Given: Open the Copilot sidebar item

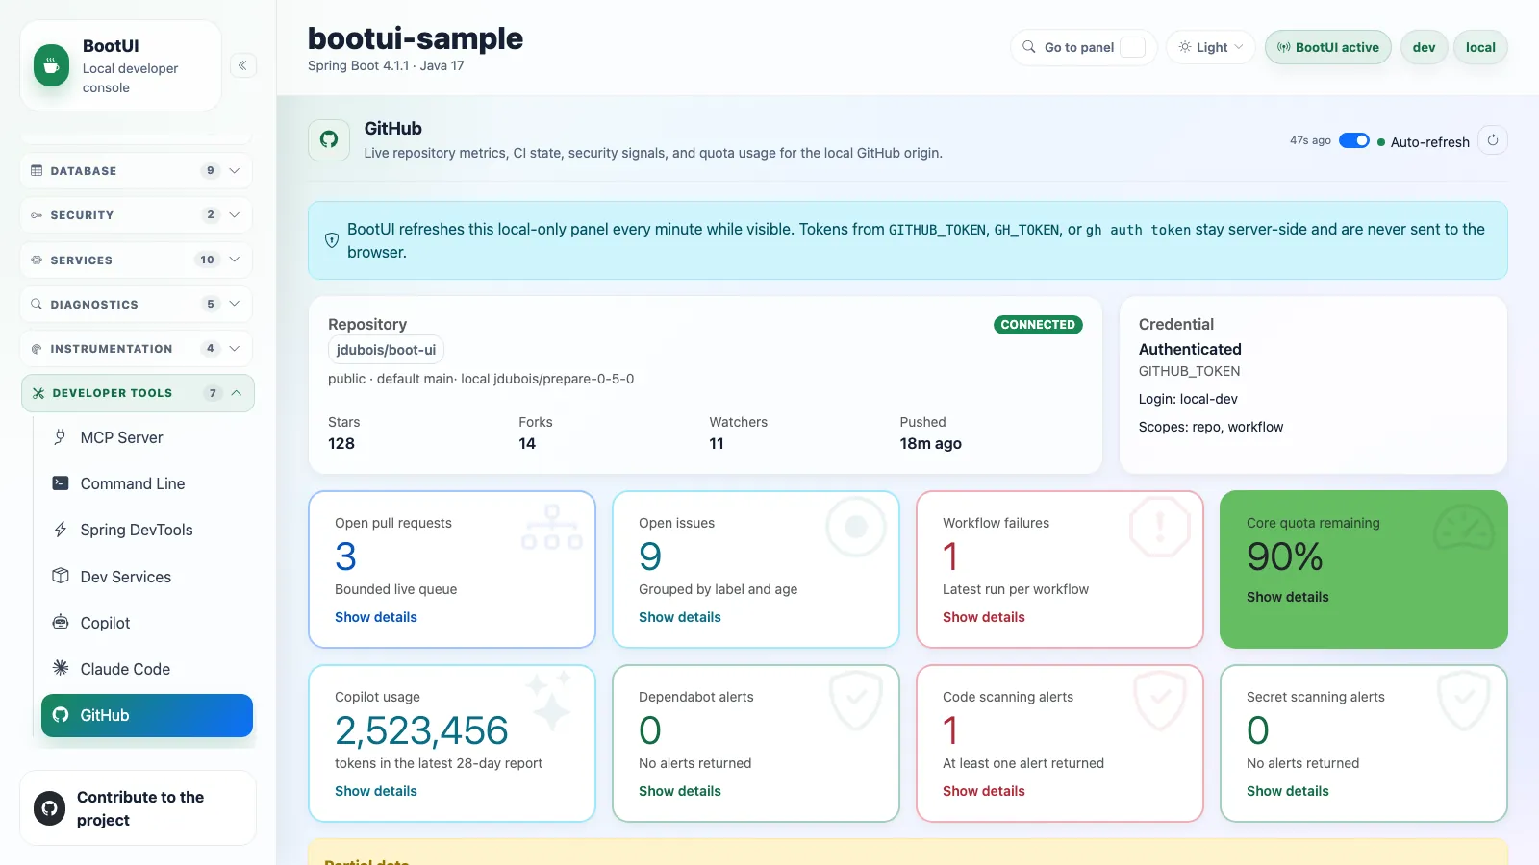Looking at the screenshot, I should 147,623.
